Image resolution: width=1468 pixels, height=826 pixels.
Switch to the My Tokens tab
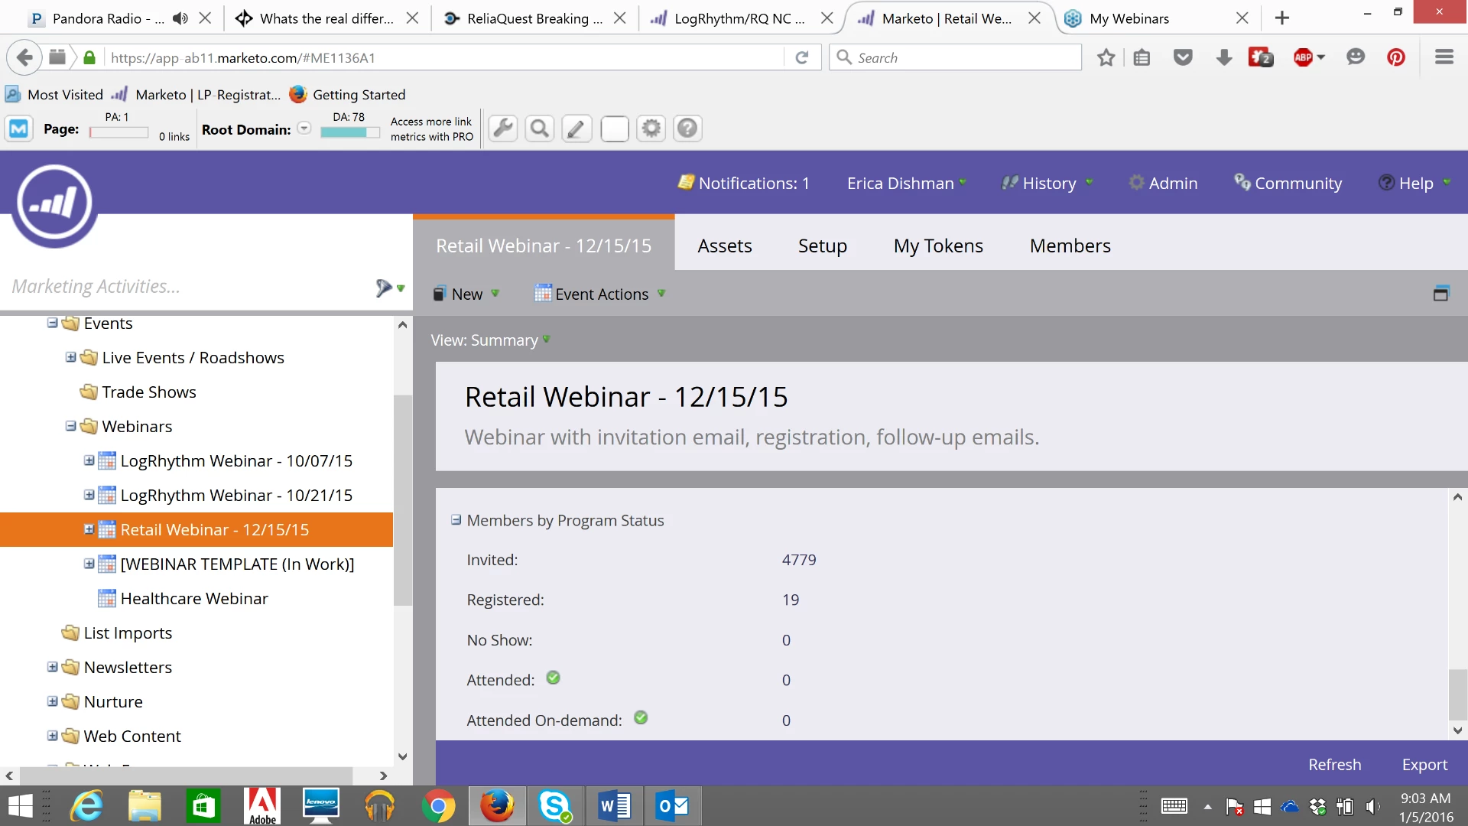coord(938,246)
